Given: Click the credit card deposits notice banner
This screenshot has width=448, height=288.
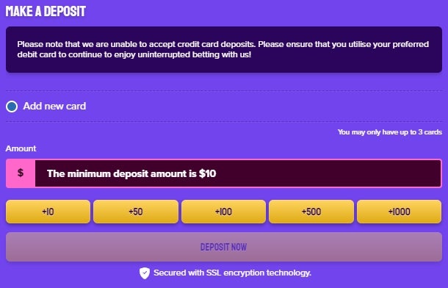Looking at the screenshot, I should pos(224,49).
